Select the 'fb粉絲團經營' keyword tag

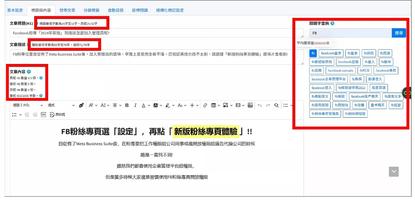(355, 114)
